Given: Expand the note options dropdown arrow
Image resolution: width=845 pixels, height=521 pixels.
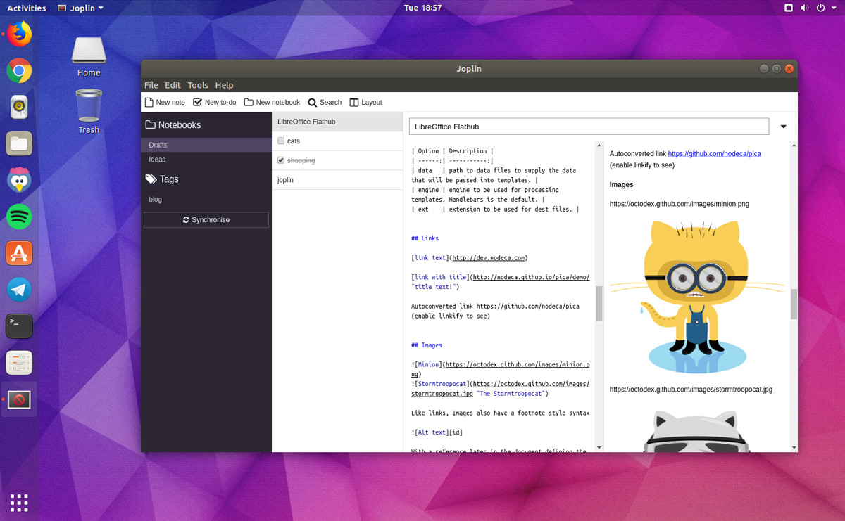Looking at the screenshot, I should click(x=783, y=127).
